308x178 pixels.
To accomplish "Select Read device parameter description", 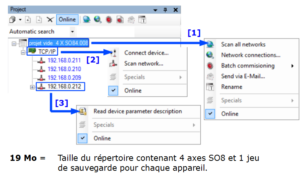I will 137,111.
